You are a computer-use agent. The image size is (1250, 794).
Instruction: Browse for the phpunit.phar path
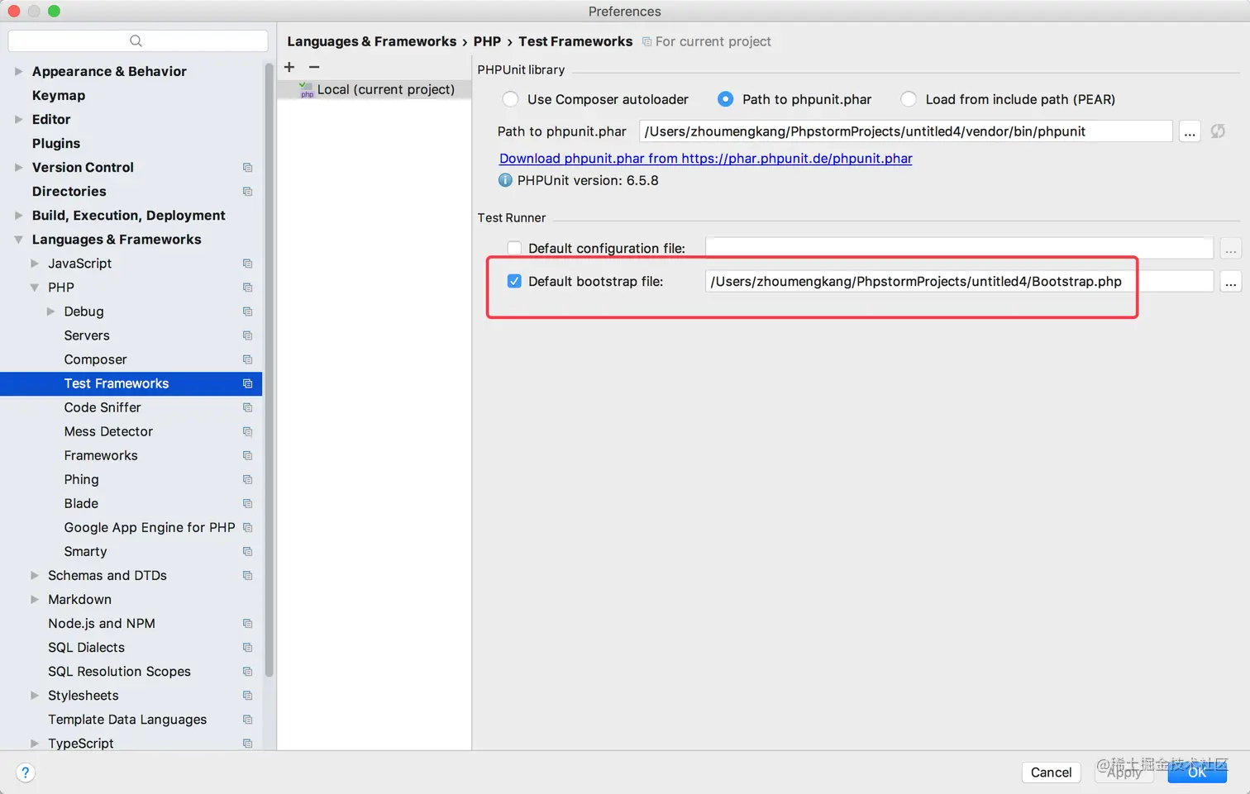pyautogui.click(x=1190, y=131)
